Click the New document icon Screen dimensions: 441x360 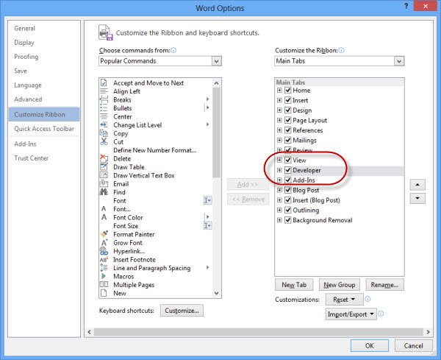coord(104,293)
